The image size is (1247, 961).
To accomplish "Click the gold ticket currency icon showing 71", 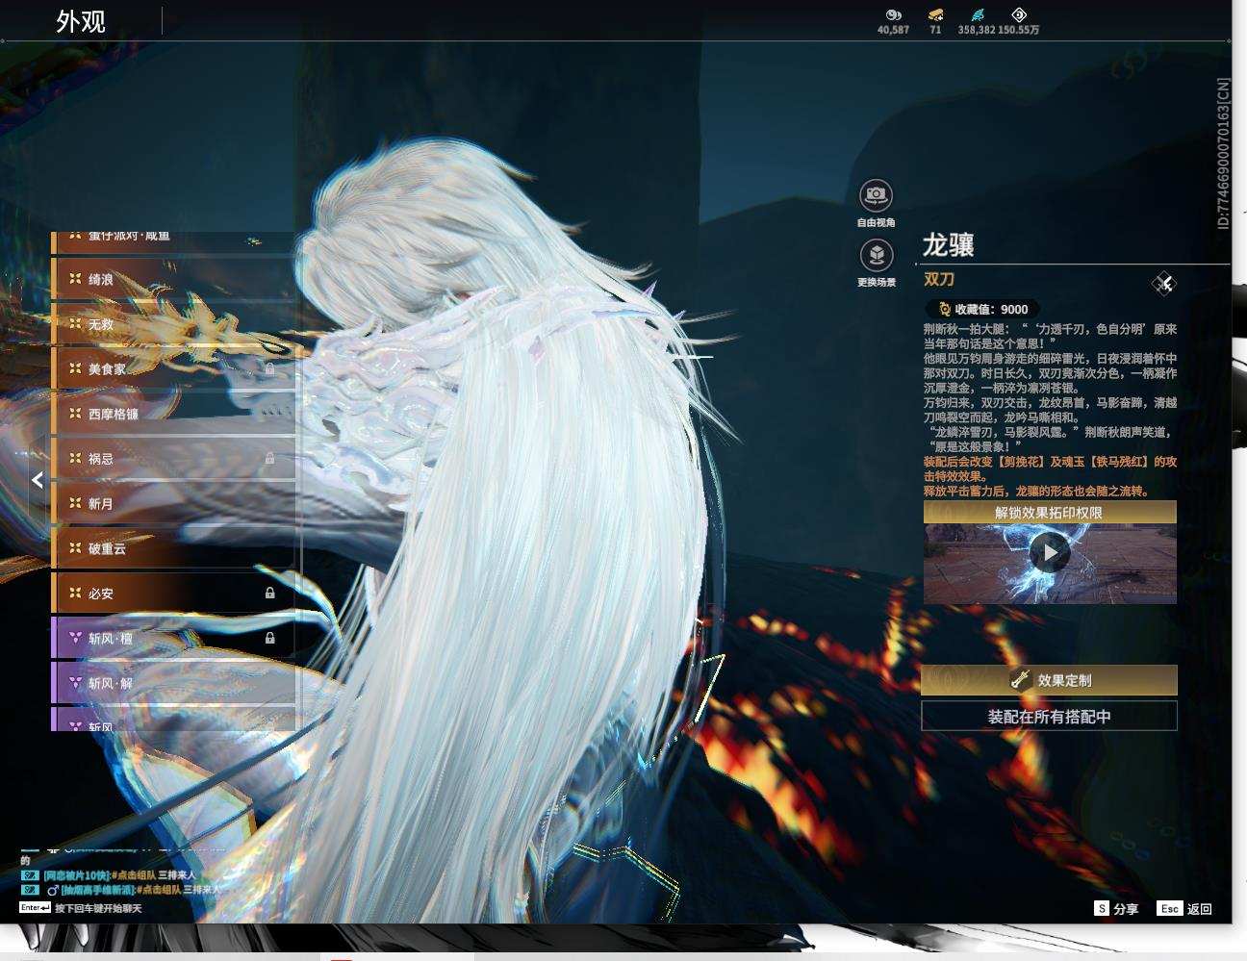I will (x=935, y=14).
